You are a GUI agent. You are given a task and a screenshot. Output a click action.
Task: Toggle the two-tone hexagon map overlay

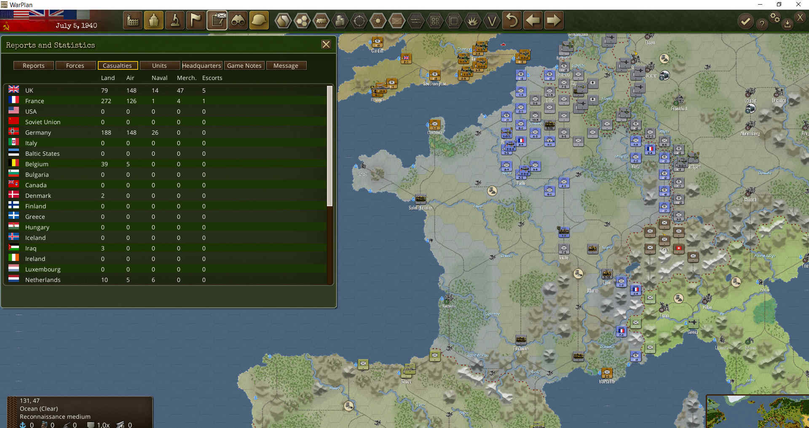pos(283,20)
